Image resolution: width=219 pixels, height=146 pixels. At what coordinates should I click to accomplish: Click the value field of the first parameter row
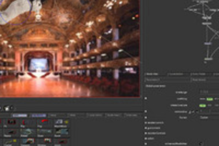point(210,92)
